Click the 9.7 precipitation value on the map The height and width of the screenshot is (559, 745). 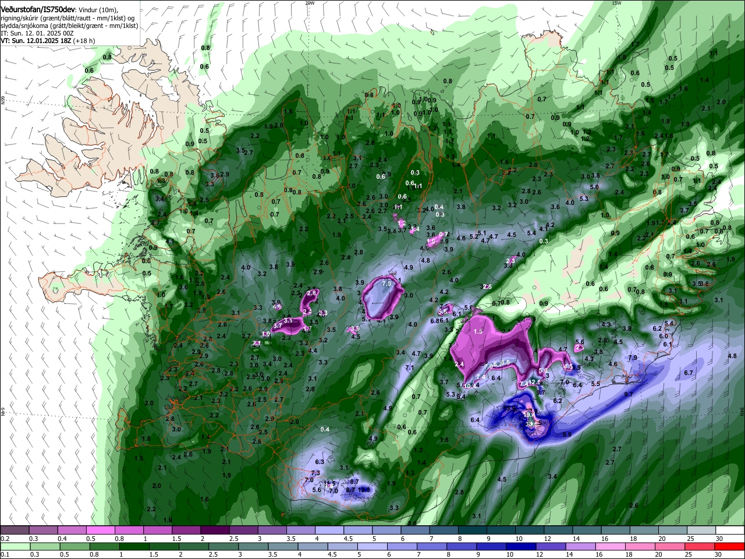(x=628, y=394)
